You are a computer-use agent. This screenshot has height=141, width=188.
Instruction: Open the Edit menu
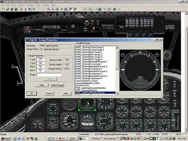(x=8, y=5)
